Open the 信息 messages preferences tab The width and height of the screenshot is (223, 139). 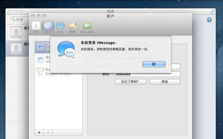point(60,28)
